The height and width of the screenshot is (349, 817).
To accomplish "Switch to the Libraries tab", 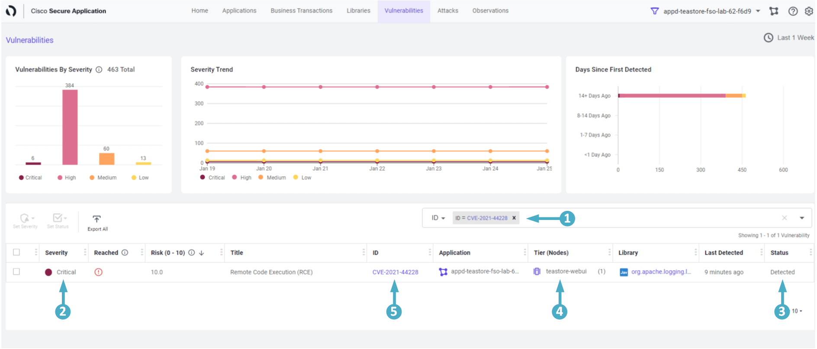I will tap(358, 11).
